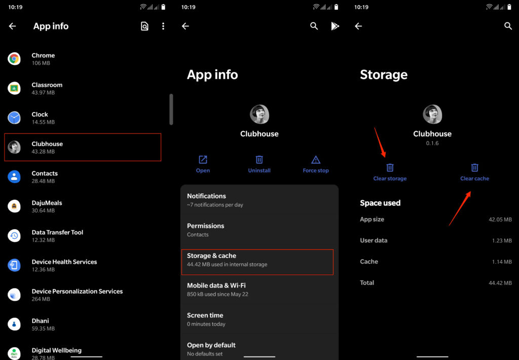Viewport: 519px width, 360px height.
Task: Tap back arrow on app list screen
Action: [x=12, y=26]
